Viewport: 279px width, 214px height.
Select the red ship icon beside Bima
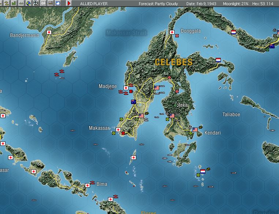(x=93, y=182)
